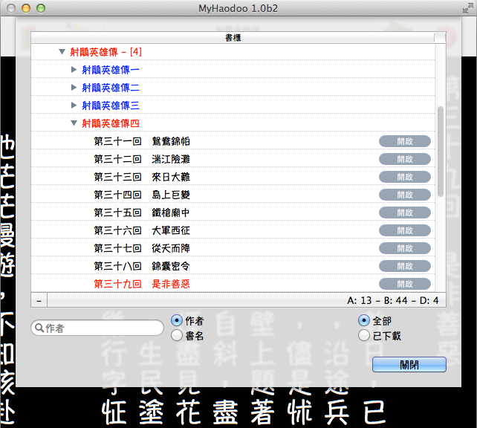Collapse the 射鵰英雄傳 – [4] group
The width and height of the screenshot is (477, 428).
coord(62,52)
